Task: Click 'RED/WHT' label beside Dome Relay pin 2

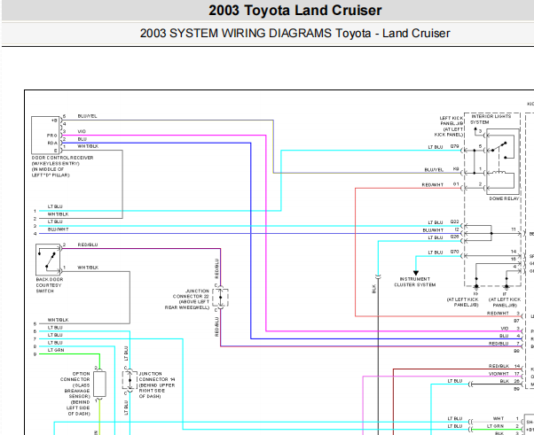Action: [x=433, y=185]
